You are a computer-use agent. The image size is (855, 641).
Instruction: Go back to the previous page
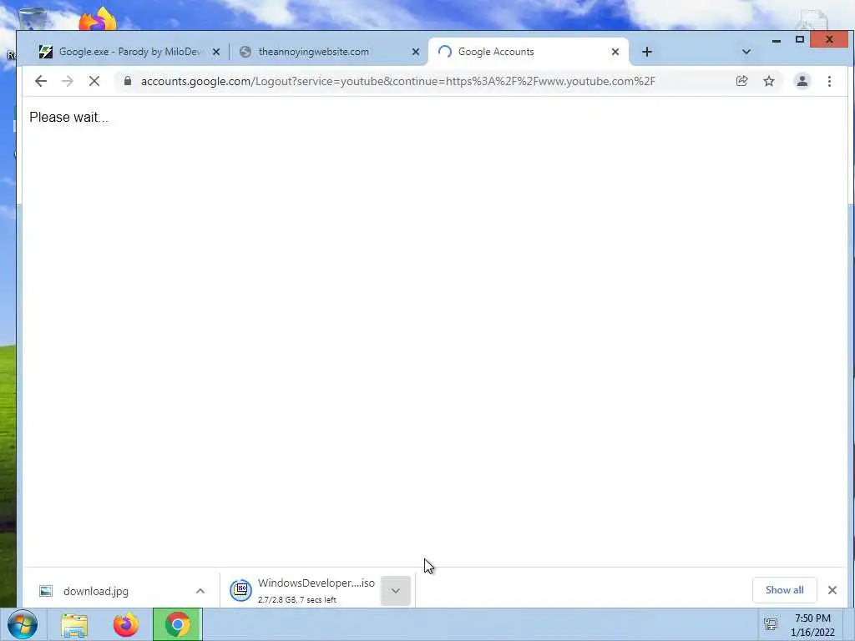point(40,81)
